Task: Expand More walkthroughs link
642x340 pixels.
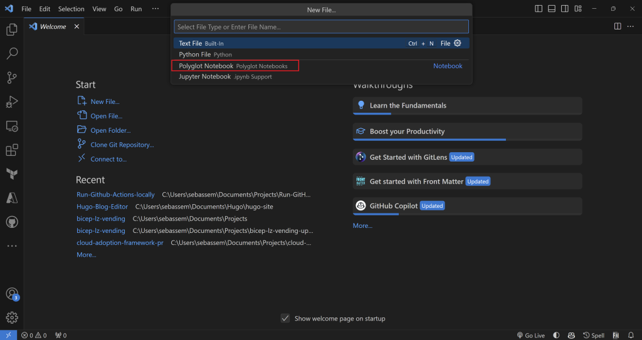Action: click(x=362, y=225)
